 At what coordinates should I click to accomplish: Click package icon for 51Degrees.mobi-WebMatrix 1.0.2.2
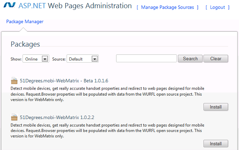coord(14,118)
